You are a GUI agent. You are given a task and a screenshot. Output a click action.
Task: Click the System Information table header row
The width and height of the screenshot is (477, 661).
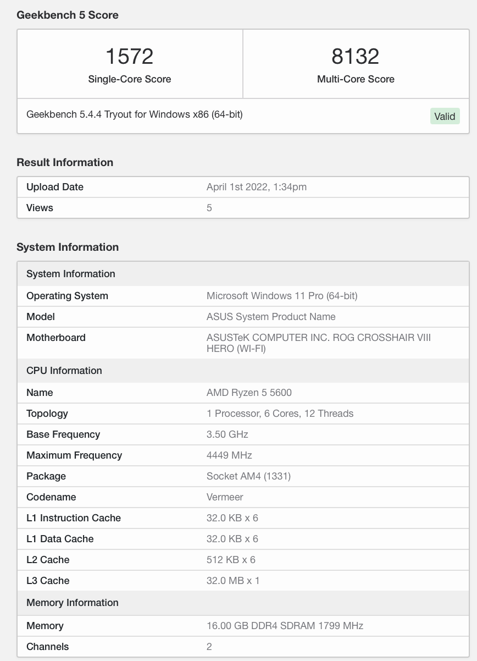[71, 274]
